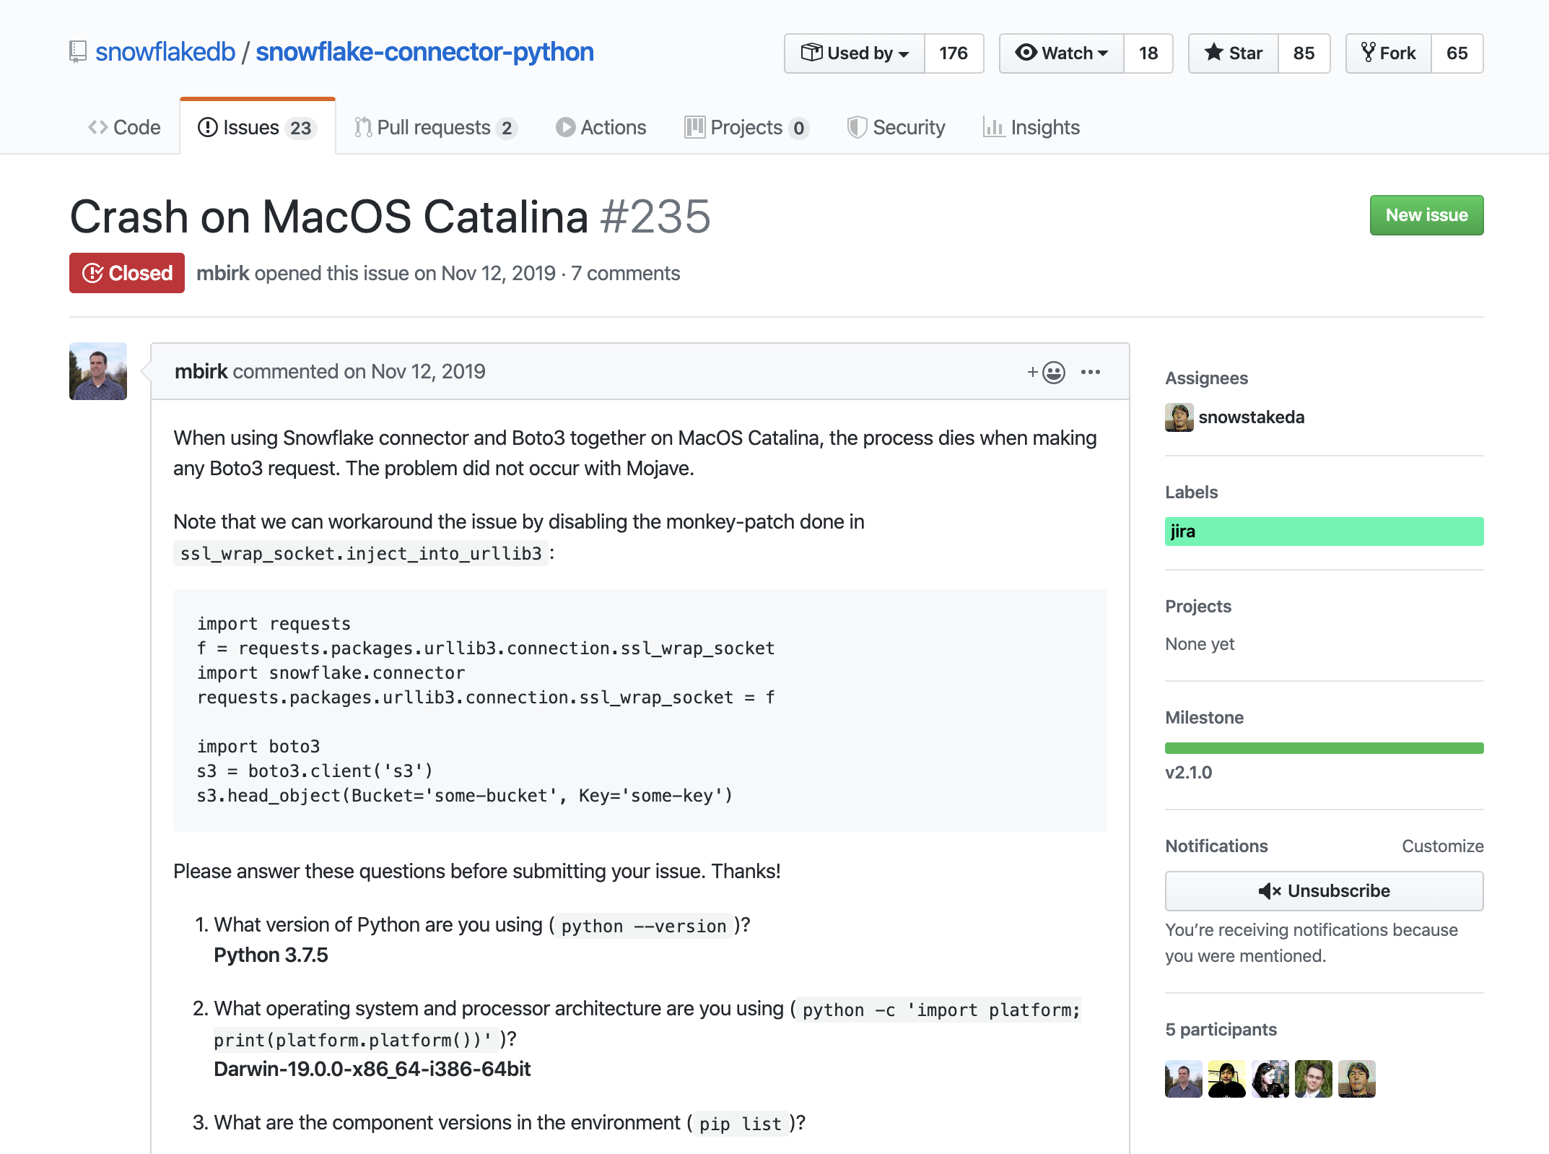This screenshot has height=1154, width=1549.
Task: Open the snowflake-connector-python repository link
Action: [x=424, y=52]
